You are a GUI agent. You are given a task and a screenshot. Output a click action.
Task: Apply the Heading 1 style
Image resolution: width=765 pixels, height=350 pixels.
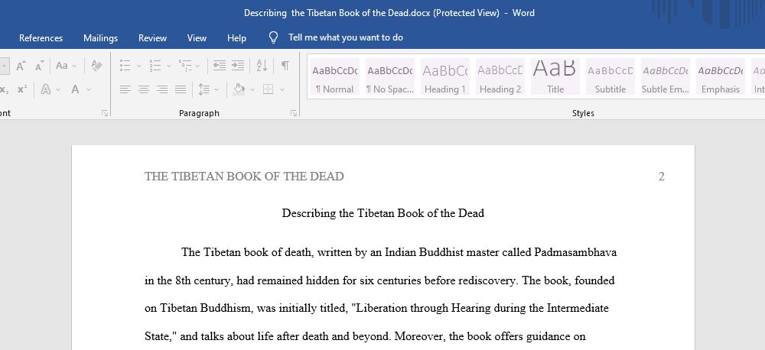click(445, 76)
